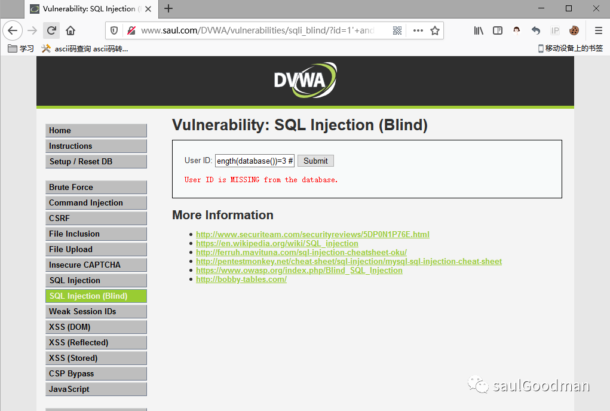The image size is (610, 411).
Task: Open Wikipedia SQL_injection link
Action: (x=277, y=243)
